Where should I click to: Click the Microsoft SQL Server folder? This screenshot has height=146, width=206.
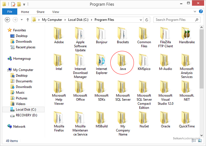pyautogui.click(x=123, y=91)
